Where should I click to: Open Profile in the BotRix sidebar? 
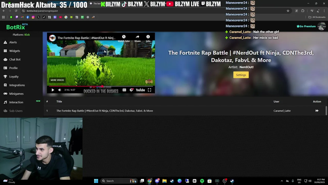coord(13,68)
